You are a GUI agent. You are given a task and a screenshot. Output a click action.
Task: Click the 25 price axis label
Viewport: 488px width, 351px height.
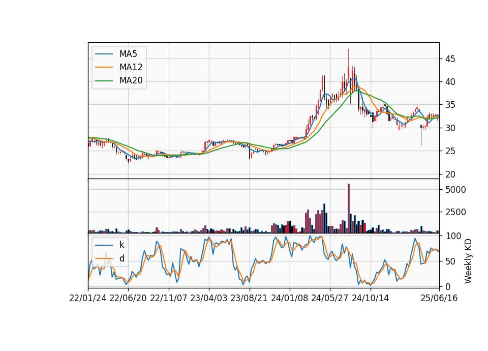450,151
